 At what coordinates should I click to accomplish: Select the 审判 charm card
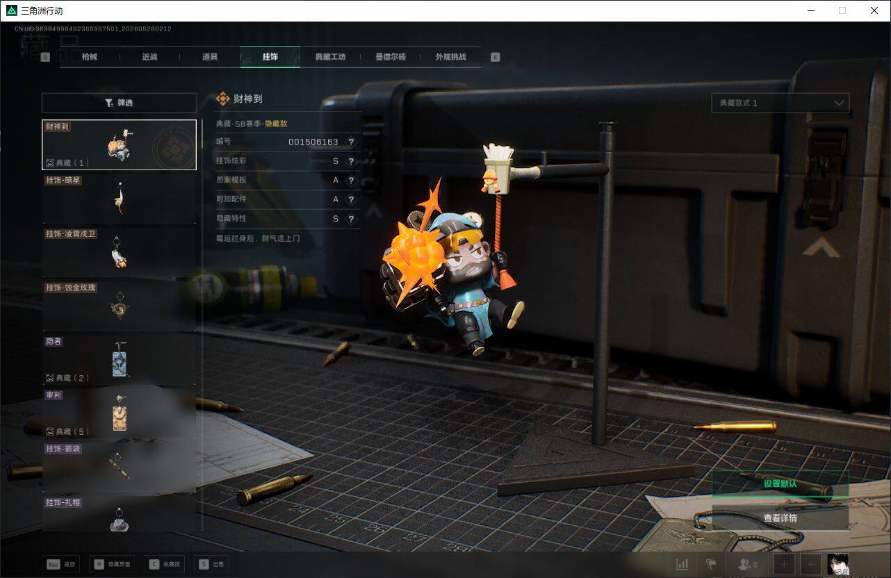tap(119, 413)
